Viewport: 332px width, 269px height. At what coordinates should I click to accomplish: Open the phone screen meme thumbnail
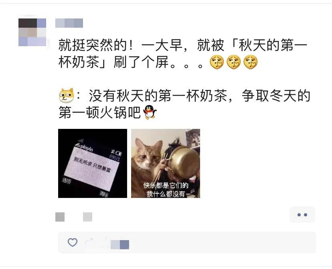point(93,163)
